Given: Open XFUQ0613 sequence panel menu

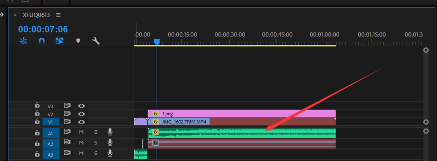Looking at the screenshot, I should [58, 15].
